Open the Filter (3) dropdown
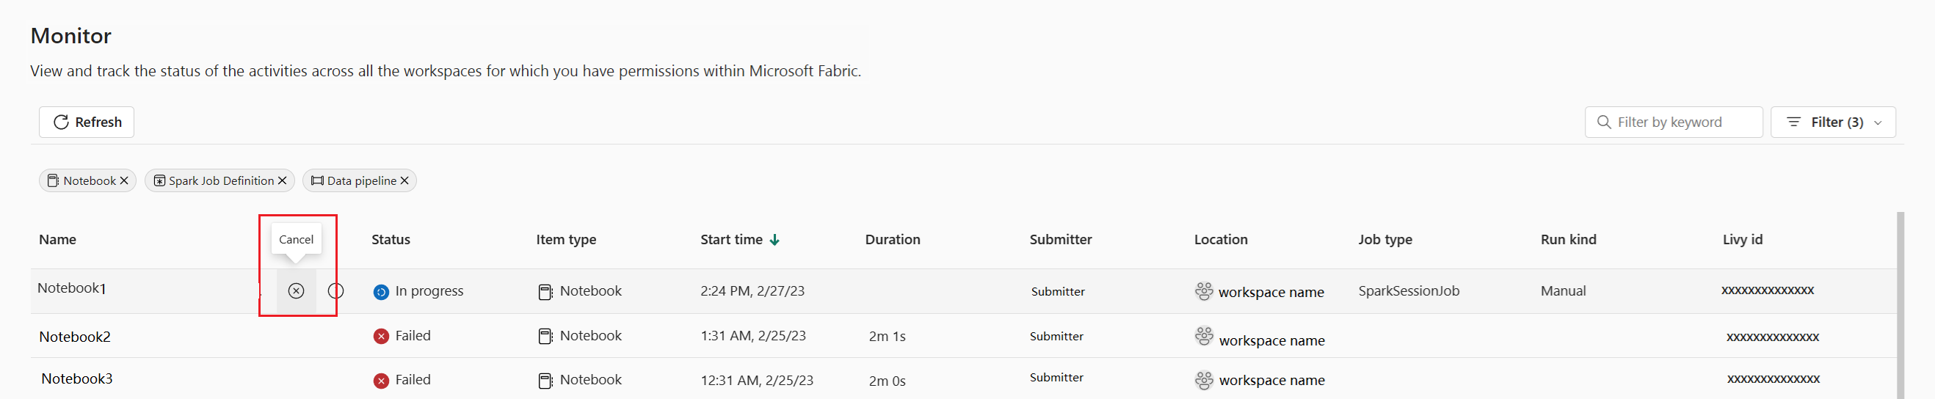The image size is (1935, 399). coord(1833,122)
